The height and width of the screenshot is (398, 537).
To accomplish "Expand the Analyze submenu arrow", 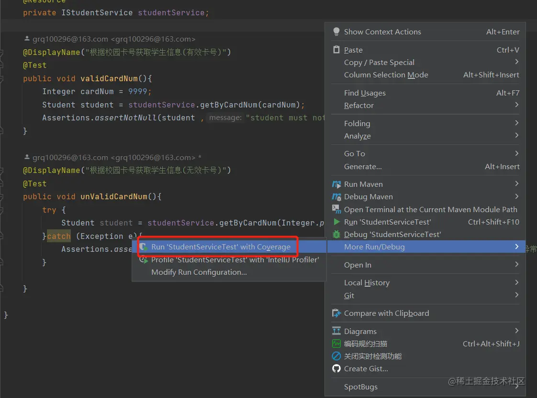I will 516,135.
